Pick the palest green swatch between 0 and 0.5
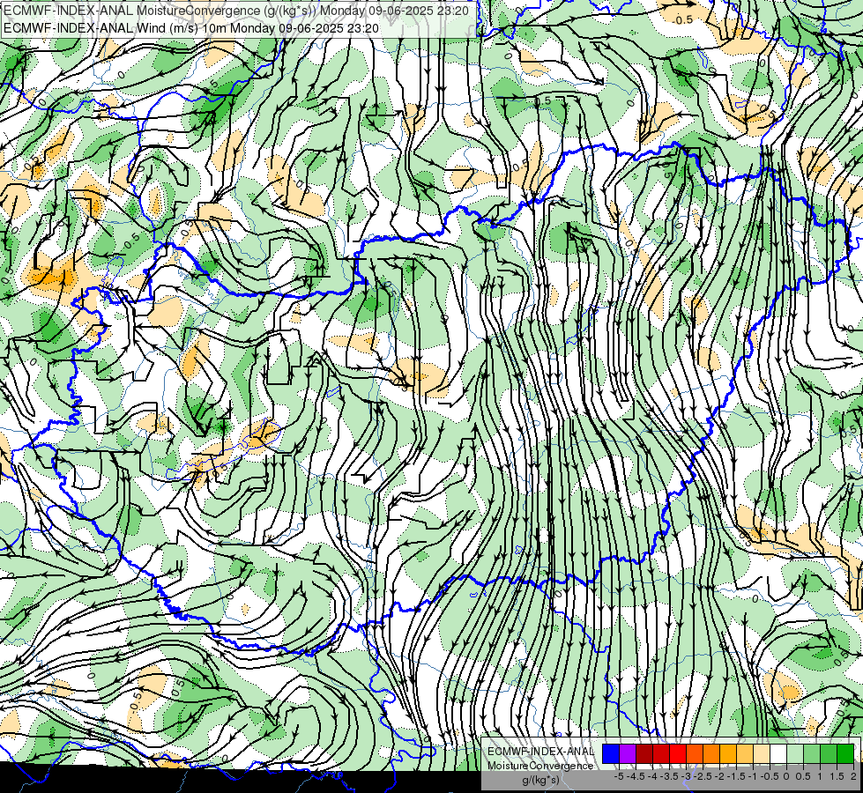Screen dimensions: 863x793 795,754
